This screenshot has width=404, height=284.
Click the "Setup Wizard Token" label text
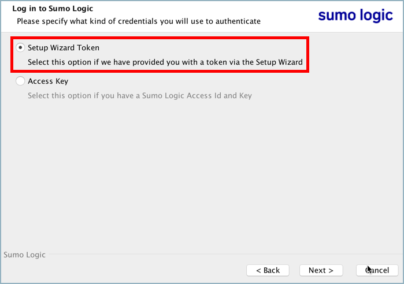pos(64,48)
